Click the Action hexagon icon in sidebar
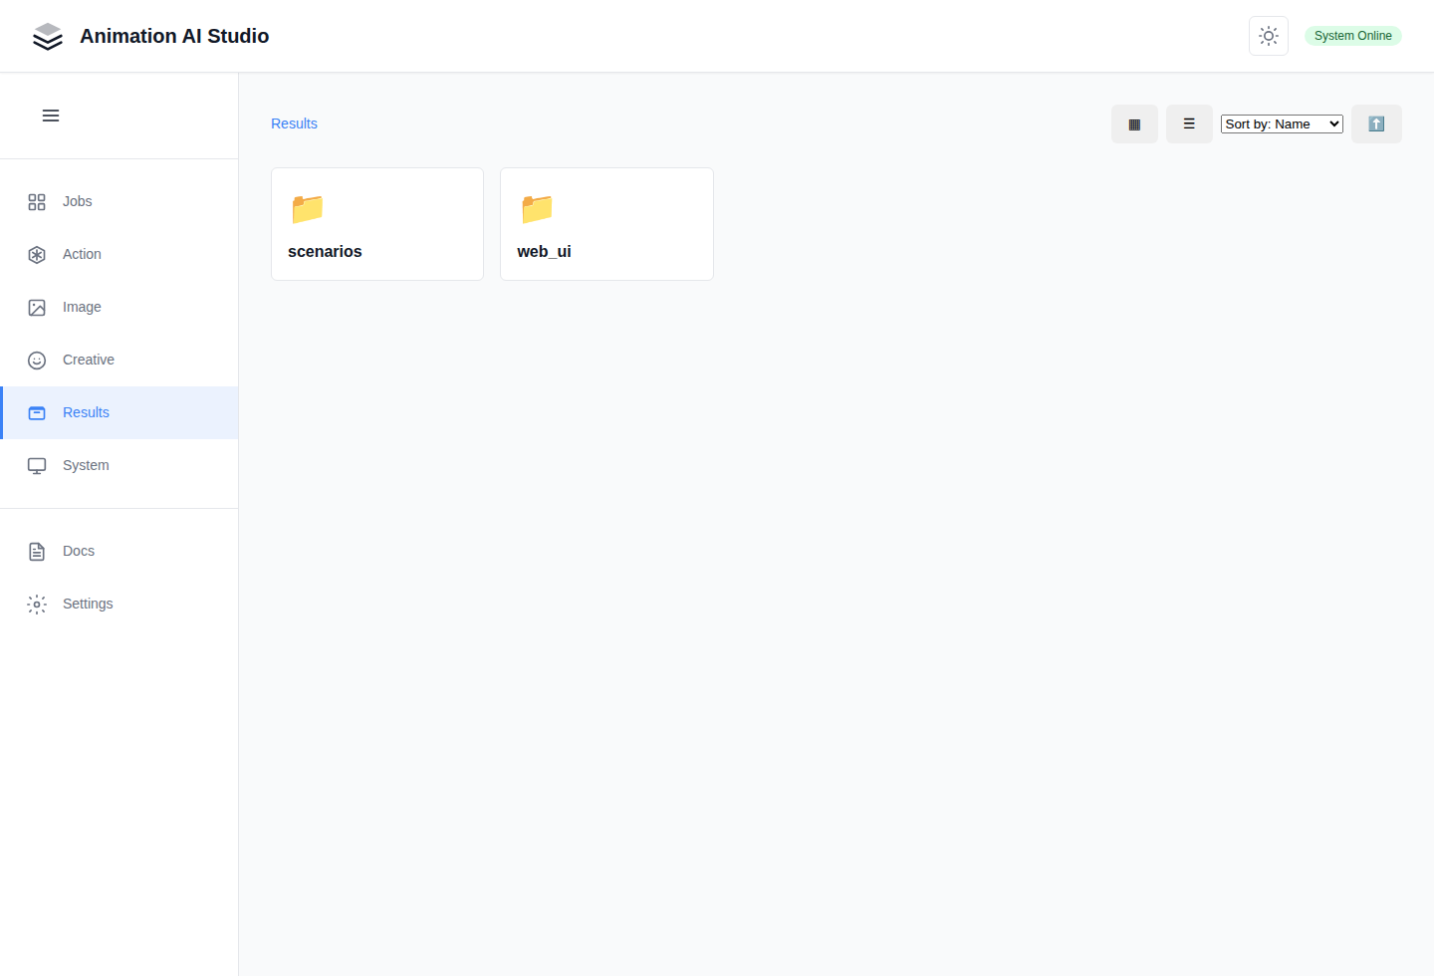The width and height of the screenshot is (1434, 976). (x=37, y=255)
